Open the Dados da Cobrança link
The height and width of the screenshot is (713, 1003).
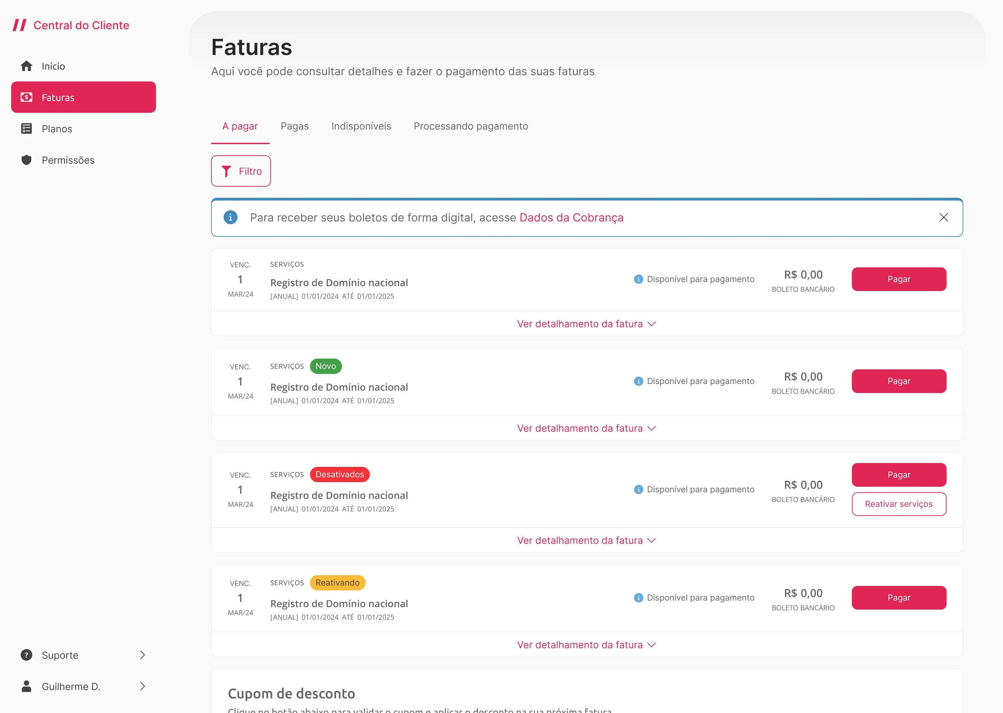571,217
